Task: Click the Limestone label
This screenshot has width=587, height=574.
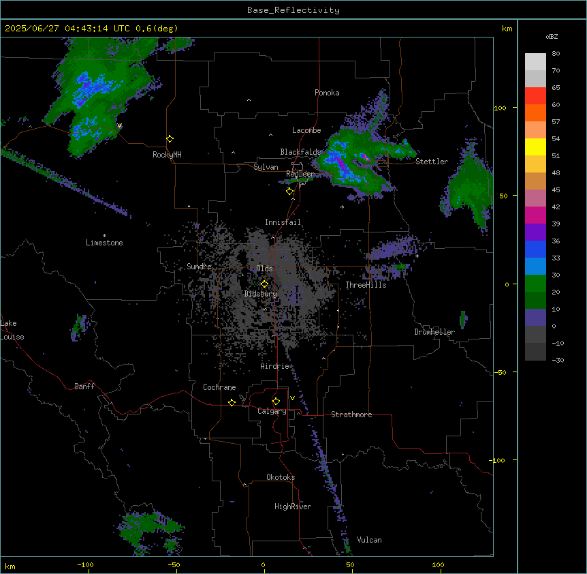Action: click(104, 243)
